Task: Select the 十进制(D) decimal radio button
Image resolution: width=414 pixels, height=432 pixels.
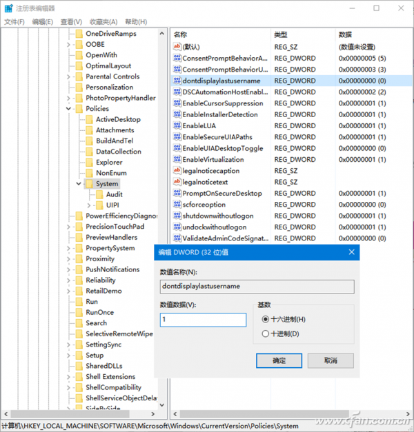Action: pyautogui.click(x=265, y=333)
